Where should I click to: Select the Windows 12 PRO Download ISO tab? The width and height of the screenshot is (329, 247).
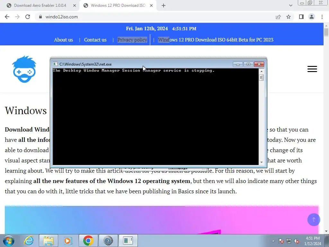[118, 5]
